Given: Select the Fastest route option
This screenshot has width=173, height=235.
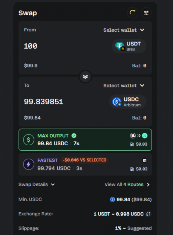Looking at the screenshot, I should click(85, 164).
